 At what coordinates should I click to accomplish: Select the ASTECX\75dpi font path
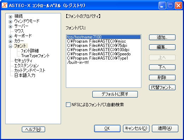tap(104, 45)
